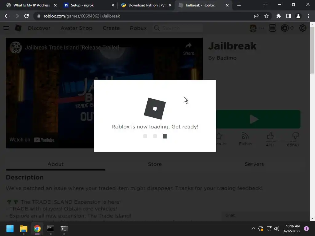Open Robux in the Roblox nav
Viewport: 315px width, 236px height.
tap(138, 28)
